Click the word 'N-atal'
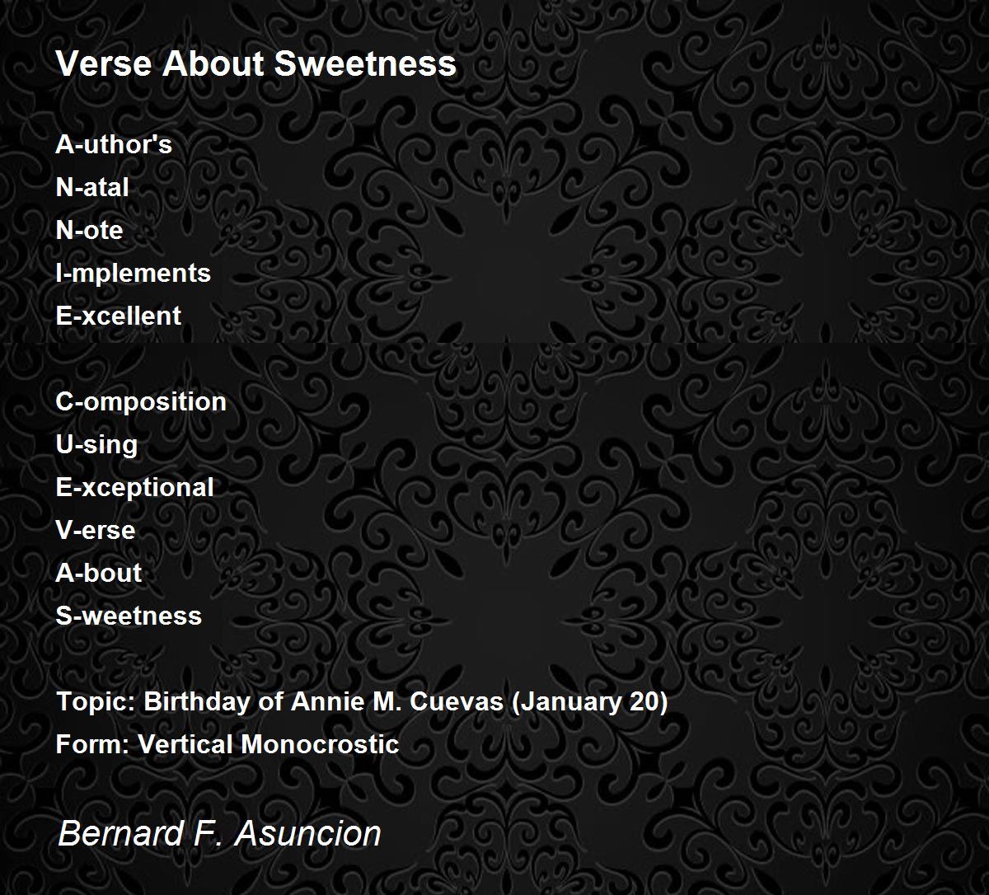The height and width of the screenshot is (895, 989). coord(92,187)
